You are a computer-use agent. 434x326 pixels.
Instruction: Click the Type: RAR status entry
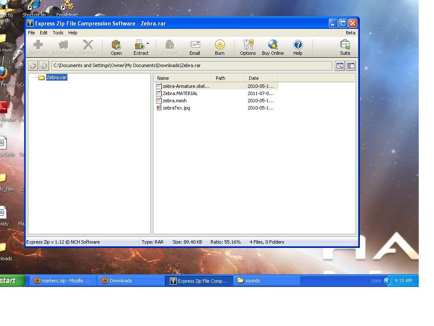(153, 242)
